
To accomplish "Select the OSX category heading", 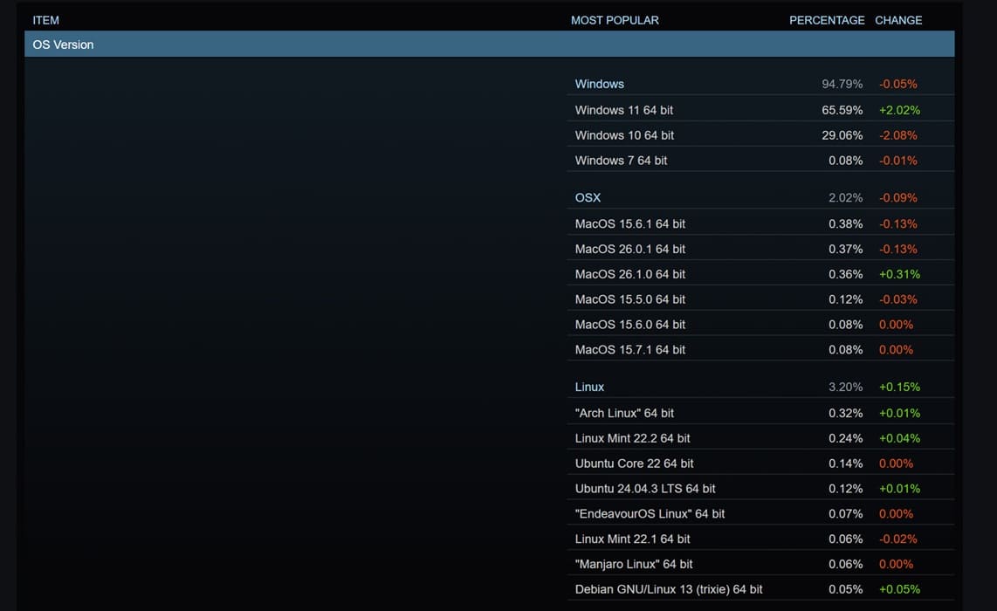I will click(x=588, y=197).
